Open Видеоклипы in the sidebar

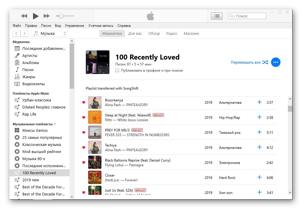40,84
